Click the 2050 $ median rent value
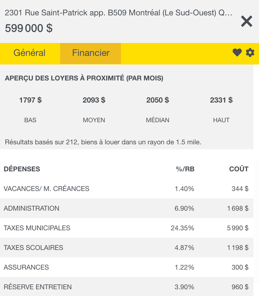259x296 pixels. click(158, 100)
